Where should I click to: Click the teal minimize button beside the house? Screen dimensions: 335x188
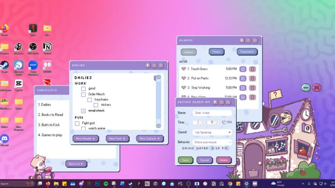[306, 88]
